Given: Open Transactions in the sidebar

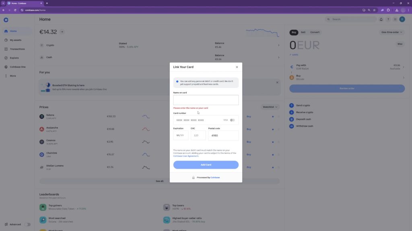Looking at the screenshot, I should coord(17,49).
